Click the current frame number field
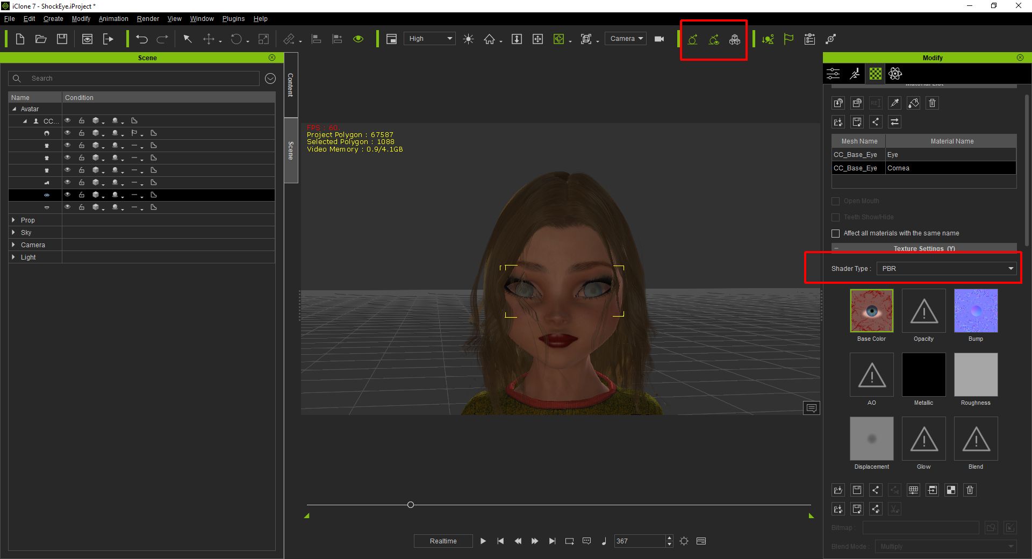 coord(639,541)
